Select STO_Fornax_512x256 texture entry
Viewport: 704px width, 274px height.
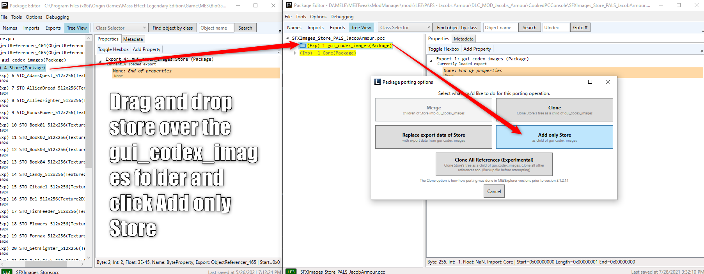pos(43,236)
